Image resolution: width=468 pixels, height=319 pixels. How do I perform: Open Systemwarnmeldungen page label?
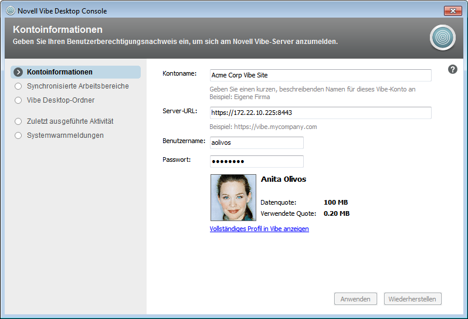pyautogui.click(x=65, y=135)
